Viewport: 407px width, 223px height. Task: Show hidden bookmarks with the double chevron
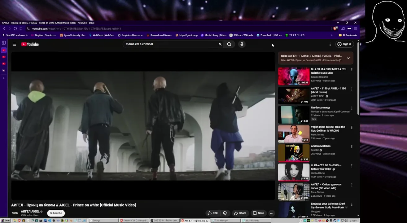point(331,35)
